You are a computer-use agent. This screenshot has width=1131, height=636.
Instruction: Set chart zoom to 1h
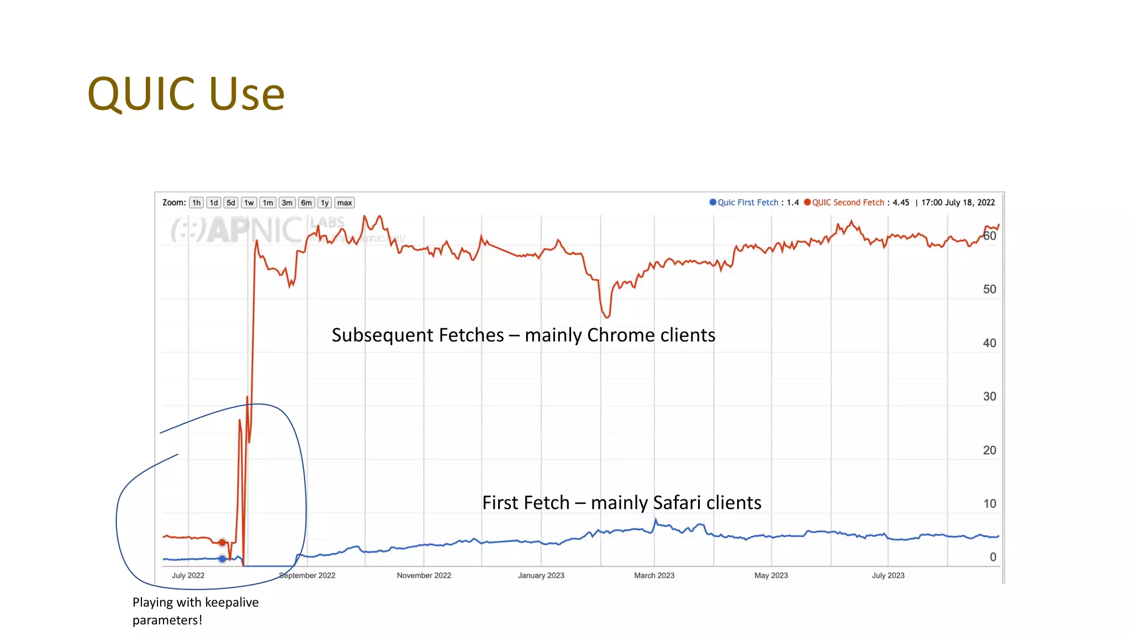coord(196,203)
